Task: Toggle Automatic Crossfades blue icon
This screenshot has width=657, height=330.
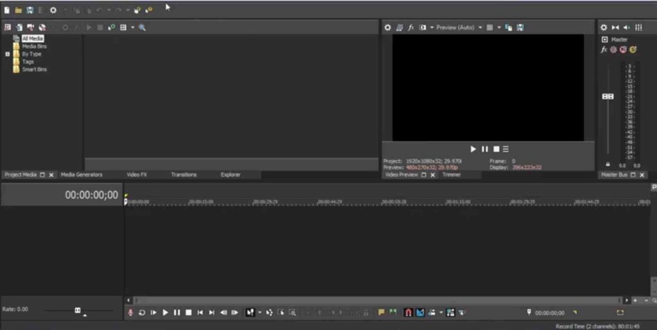Action: click(420, 313)
